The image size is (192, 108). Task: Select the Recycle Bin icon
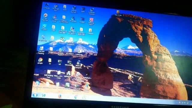pos(43,38)
